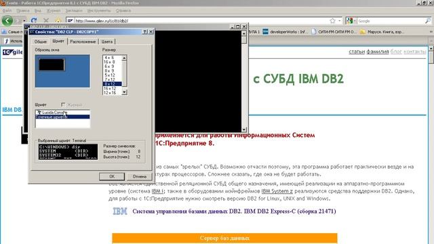Open the блог link
The width and height of the screenshot is (434, 244).
point(396,52)
